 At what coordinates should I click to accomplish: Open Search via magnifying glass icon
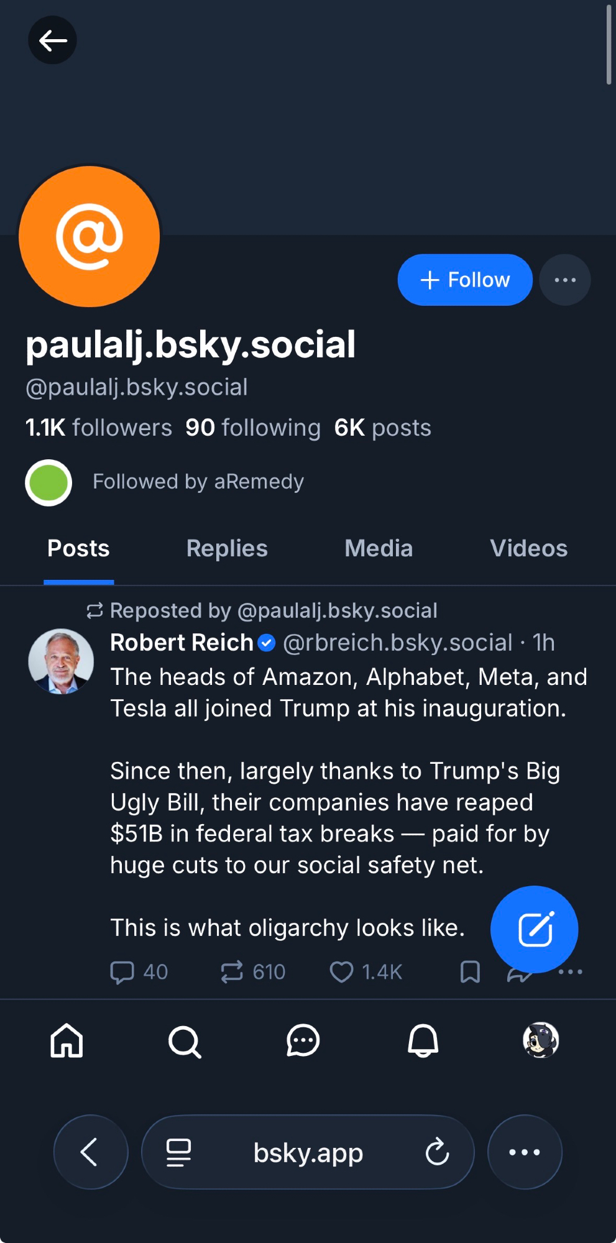point(185,1041)
